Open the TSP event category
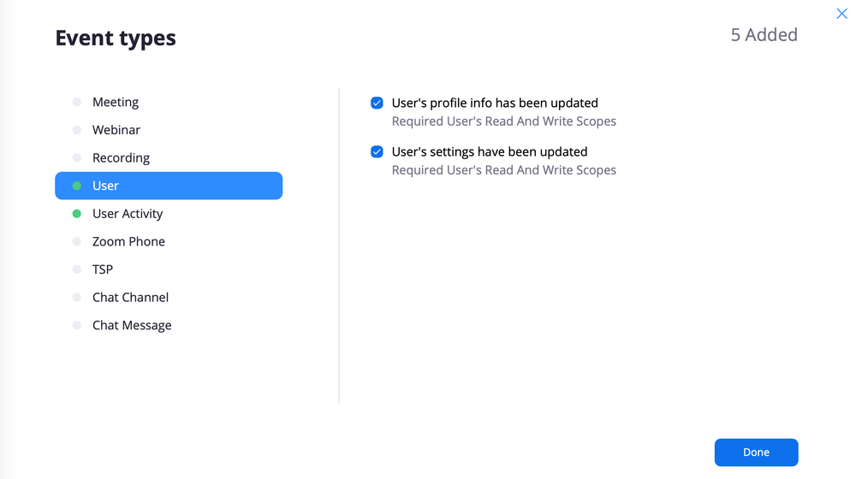Image resolution: width=856 pixels, height=479 pixels. 103,269
